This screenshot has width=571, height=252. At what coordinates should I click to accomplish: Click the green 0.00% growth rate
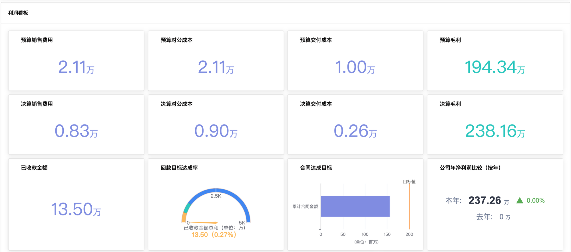pyautogui.click(x=535, y=201)
